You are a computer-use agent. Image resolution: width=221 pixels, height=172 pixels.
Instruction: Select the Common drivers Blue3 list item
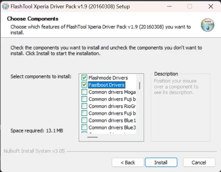pos(112,127)
